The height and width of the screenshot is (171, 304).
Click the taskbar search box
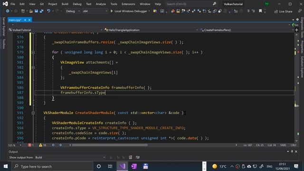coord(52,166)
